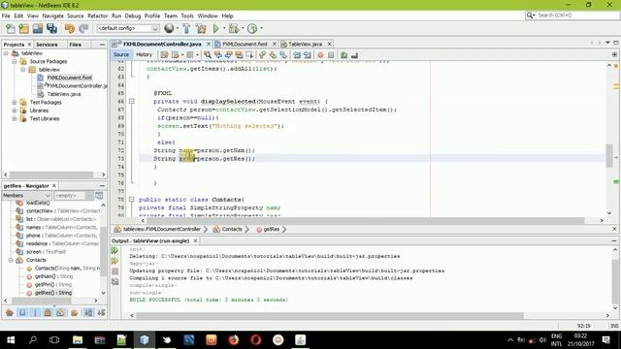Screen dimensions: 621x349
Task: Click the Uncomment lines icon in editor toolbar
Action: point(354,55)
